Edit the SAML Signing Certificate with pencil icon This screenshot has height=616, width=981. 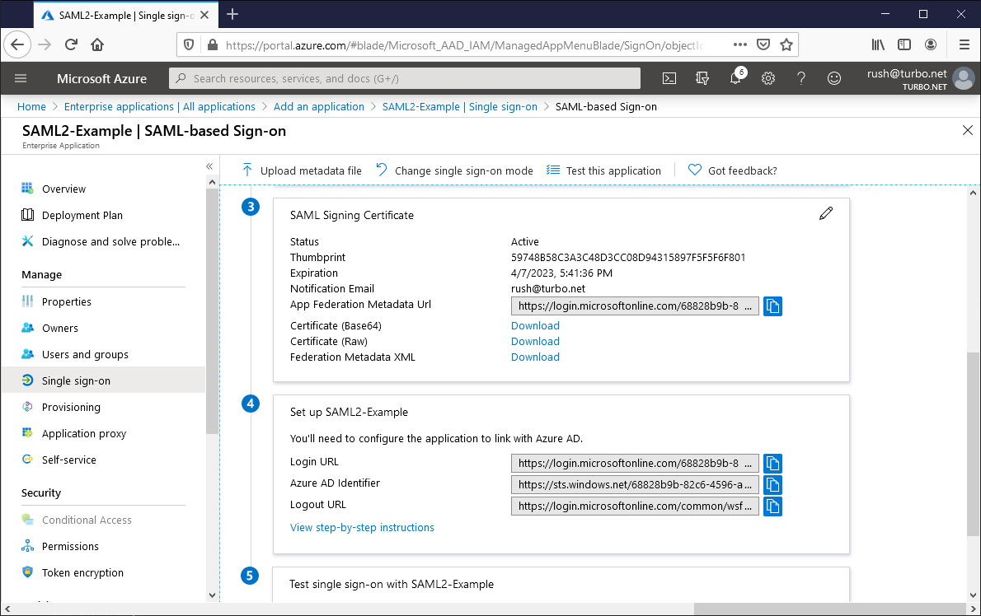pyautogui.click(x=826, y=212)
